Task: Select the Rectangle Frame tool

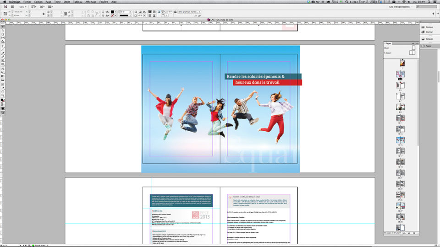Action: (x=3, y=60)
